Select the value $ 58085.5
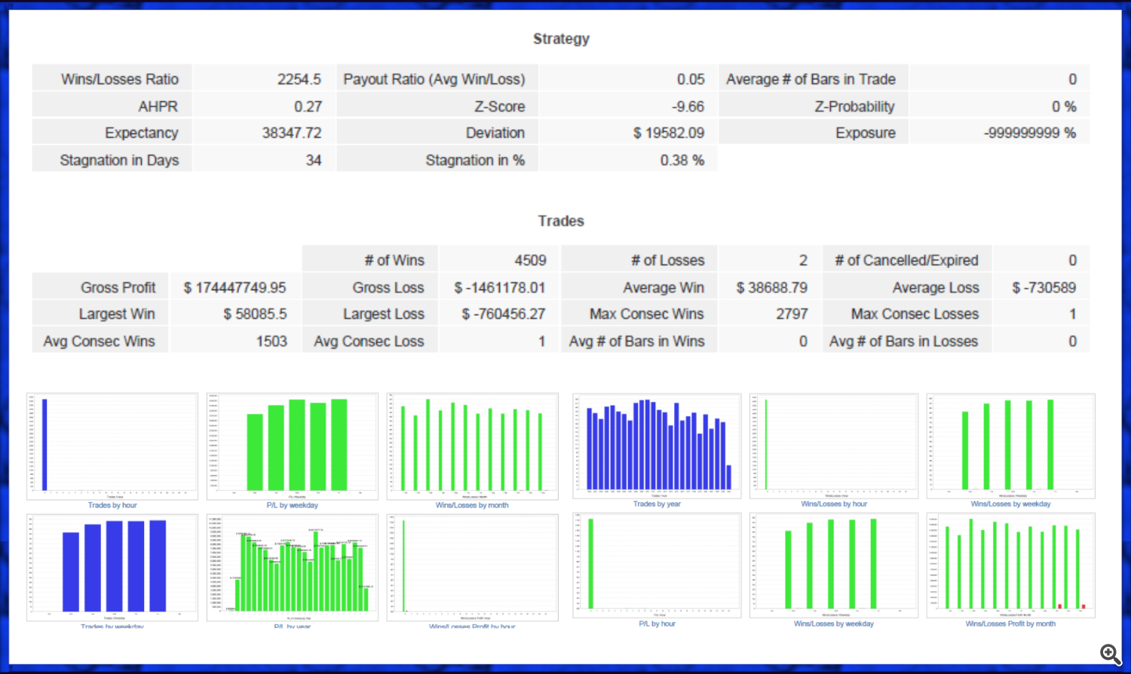Screen dimensions: 1131x674 coord(255,314)
